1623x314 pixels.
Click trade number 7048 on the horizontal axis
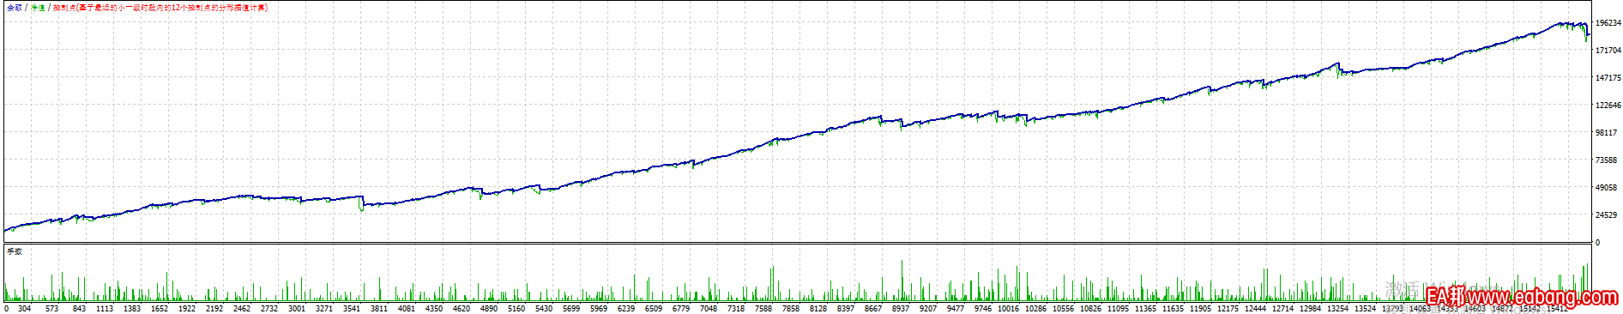(709, 308)
